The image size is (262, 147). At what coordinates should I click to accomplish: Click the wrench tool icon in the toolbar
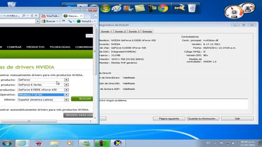tap(70, 21)
